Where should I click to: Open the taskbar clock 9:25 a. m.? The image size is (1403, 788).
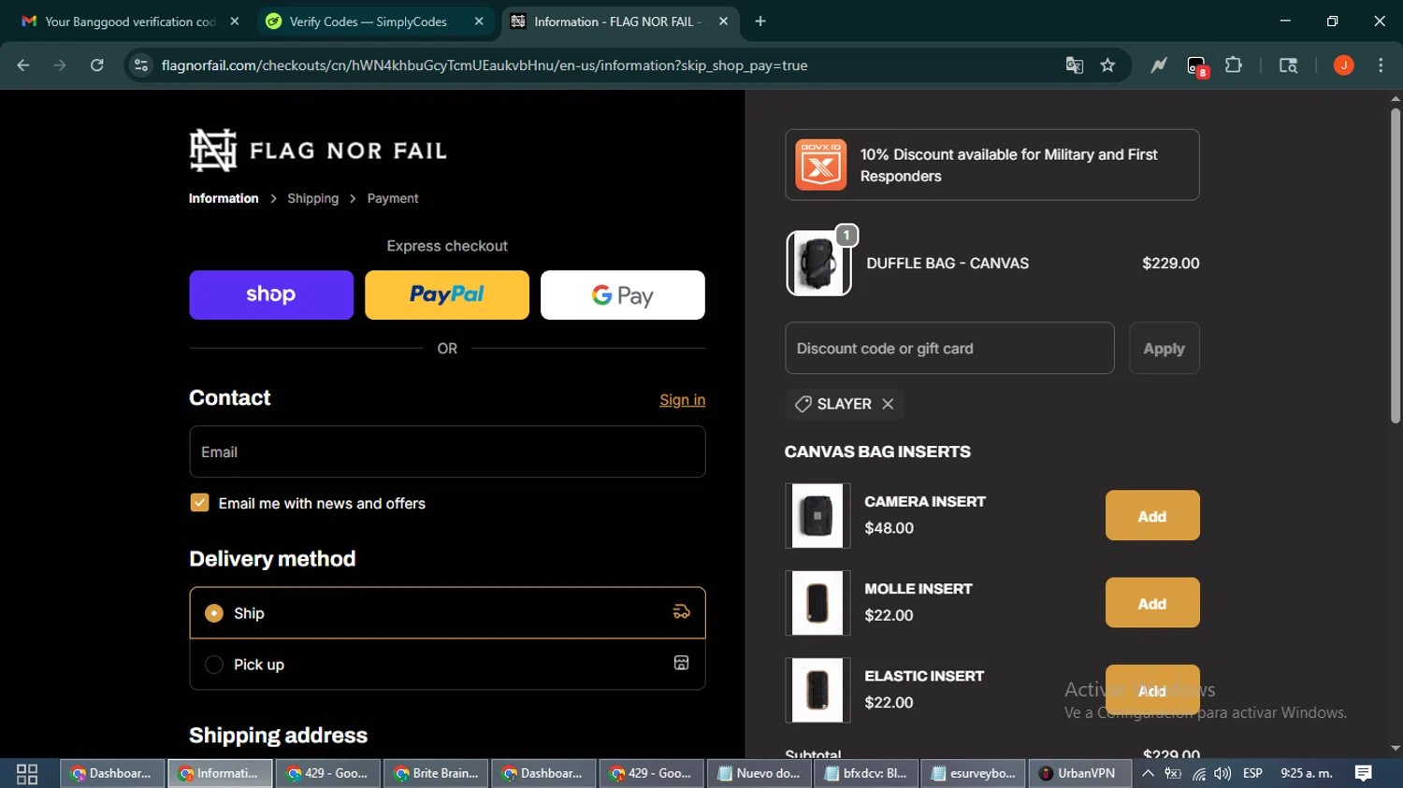[1307, 773]
